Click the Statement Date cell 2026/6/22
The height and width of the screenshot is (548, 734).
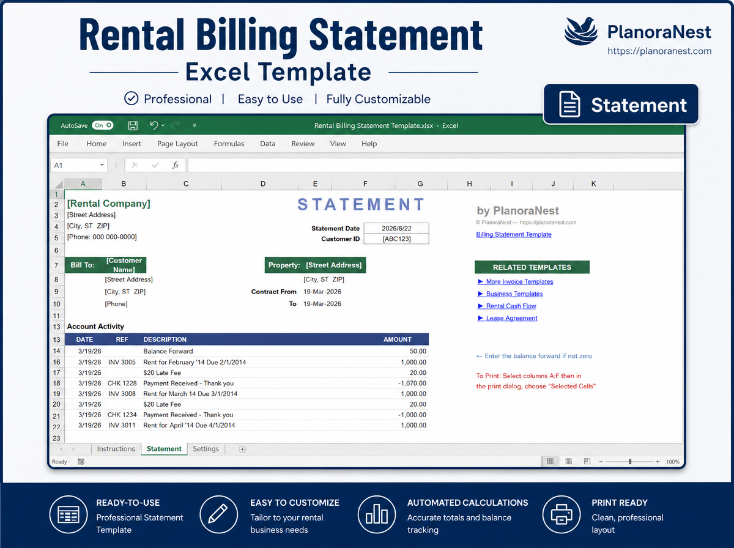[396, 228]
